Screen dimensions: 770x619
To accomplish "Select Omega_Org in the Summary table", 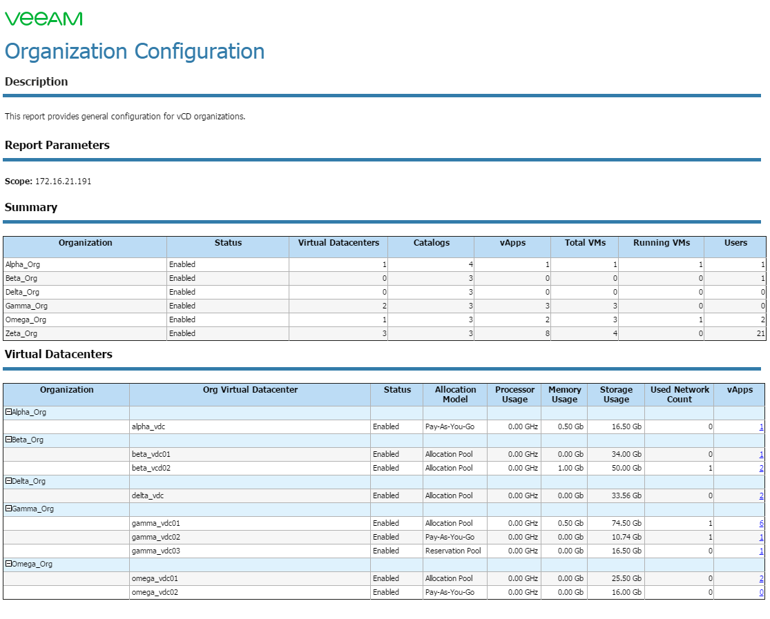I will (x=26, y=319).
